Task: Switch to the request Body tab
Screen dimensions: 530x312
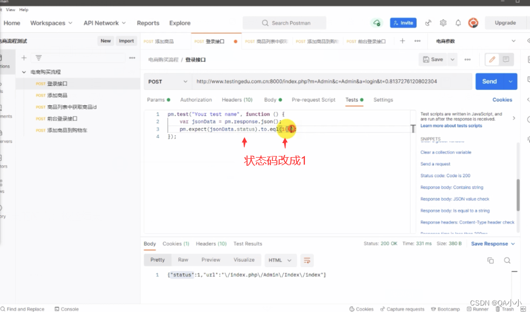Action: click(x=273, y=100)
